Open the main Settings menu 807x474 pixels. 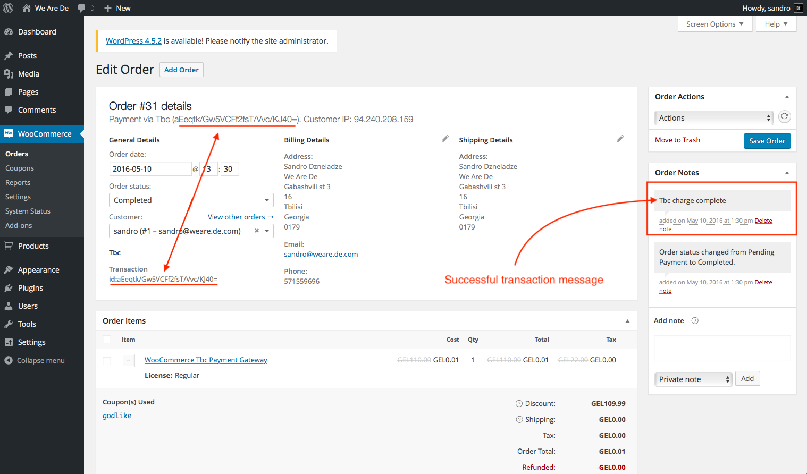point(31,342)
